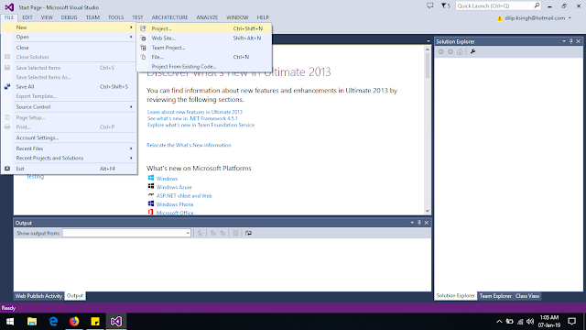Expand the Open submenu in File menu

point(70,37)
